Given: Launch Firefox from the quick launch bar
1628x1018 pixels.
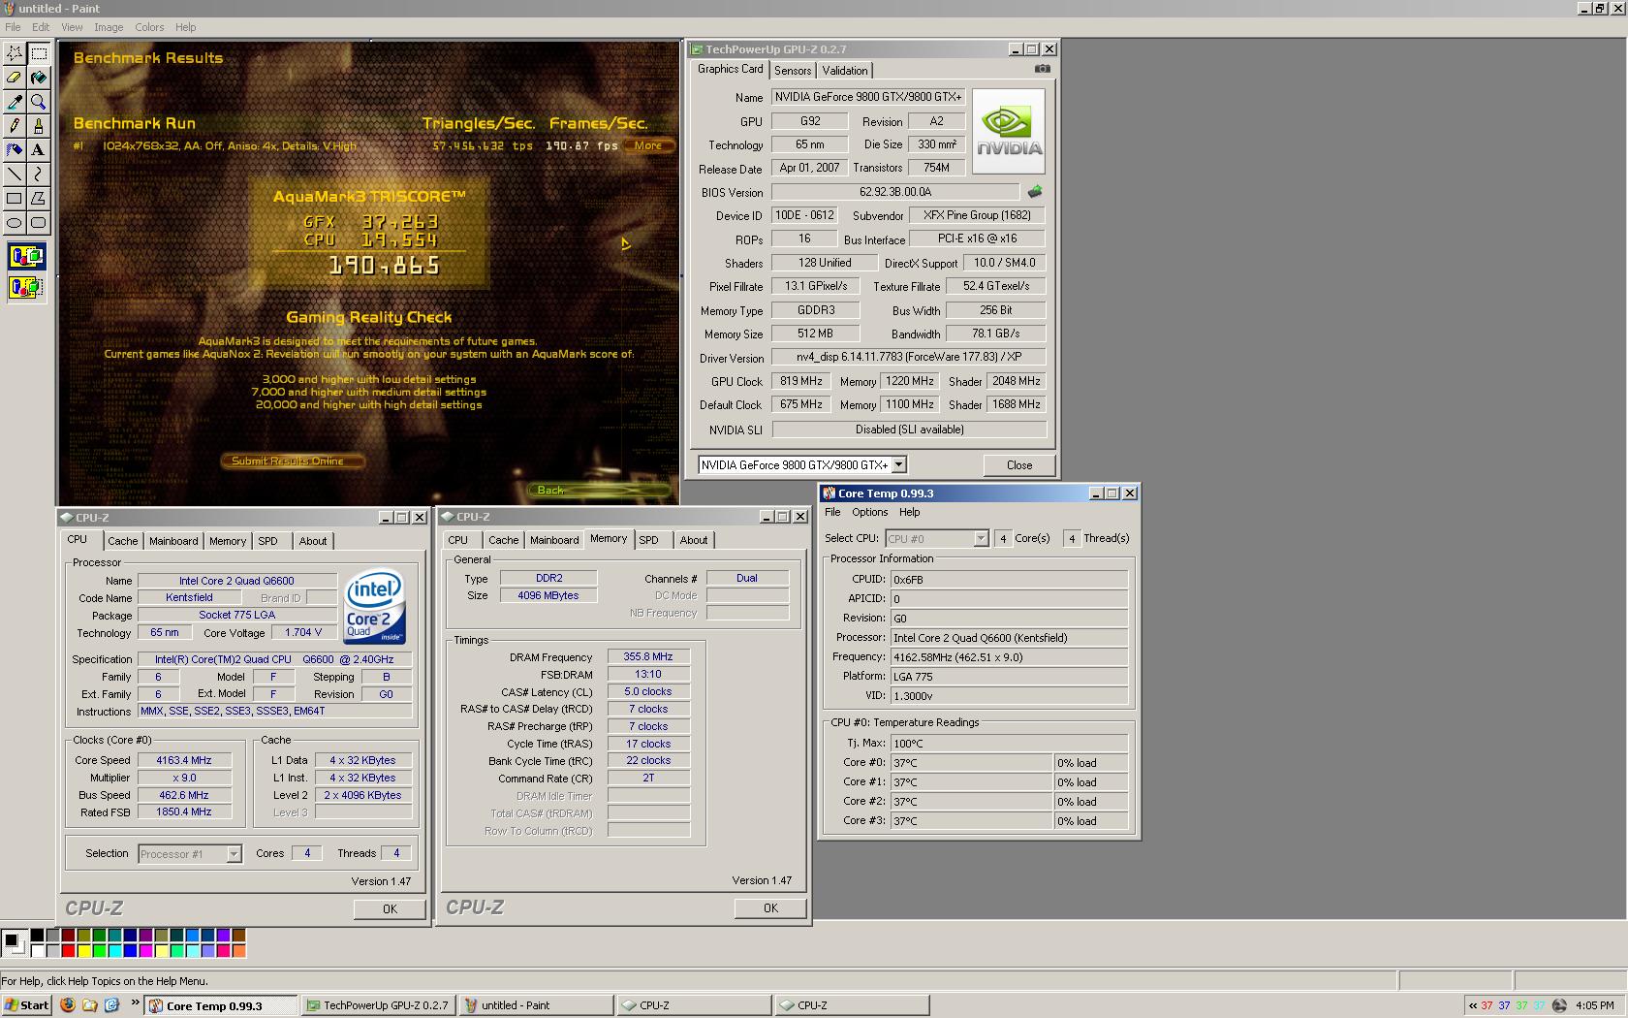Looking at the screenshot, I should 67,1005.
